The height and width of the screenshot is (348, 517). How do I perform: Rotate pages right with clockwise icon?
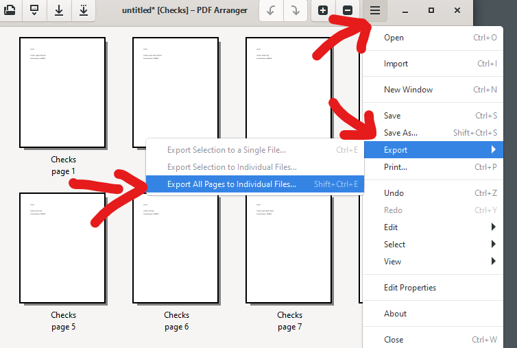pyautogui.click(x=296, y=10)
